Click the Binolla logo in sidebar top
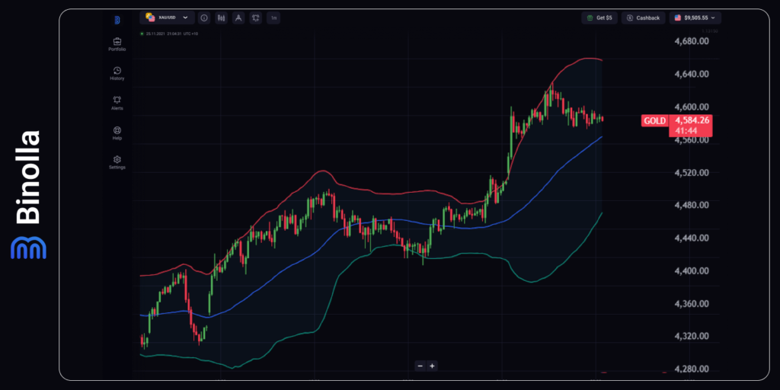The height and width of the screenshot is (390, 780). (x=117, y=21)
